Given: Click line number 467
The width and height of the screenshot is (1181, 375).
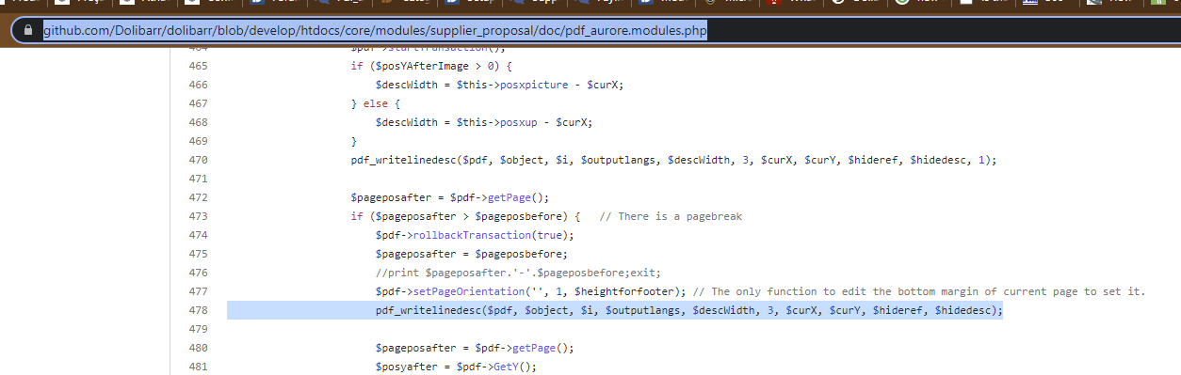Looking at the screenshot, I should (198, 103).
